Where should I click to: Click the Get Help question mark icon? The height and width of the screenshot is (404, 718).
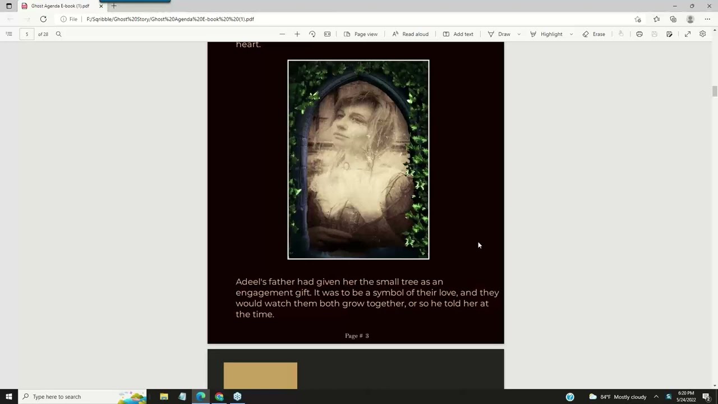[x=570, y=397]
